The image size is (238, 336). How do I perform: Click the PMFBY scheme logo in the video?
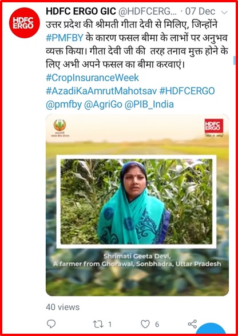click(x=59, y=127)
